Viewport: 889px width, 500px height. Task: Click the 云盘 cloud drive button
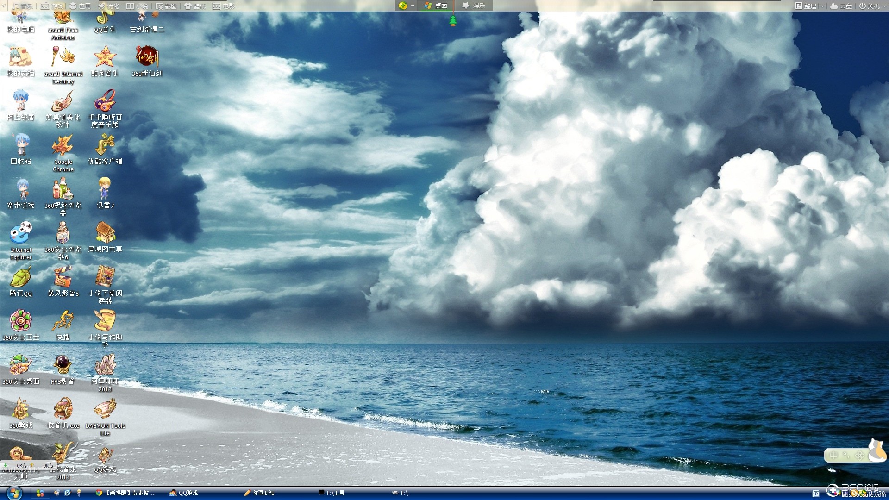pos(841,6)
